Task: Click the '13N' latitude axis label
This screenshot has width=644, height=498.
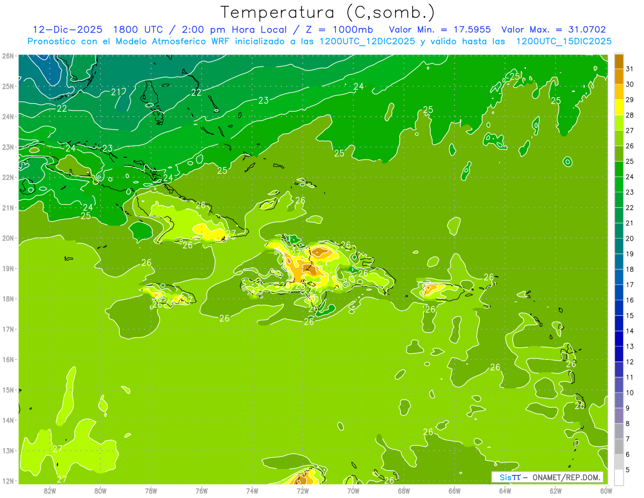Action: [8, 450]
